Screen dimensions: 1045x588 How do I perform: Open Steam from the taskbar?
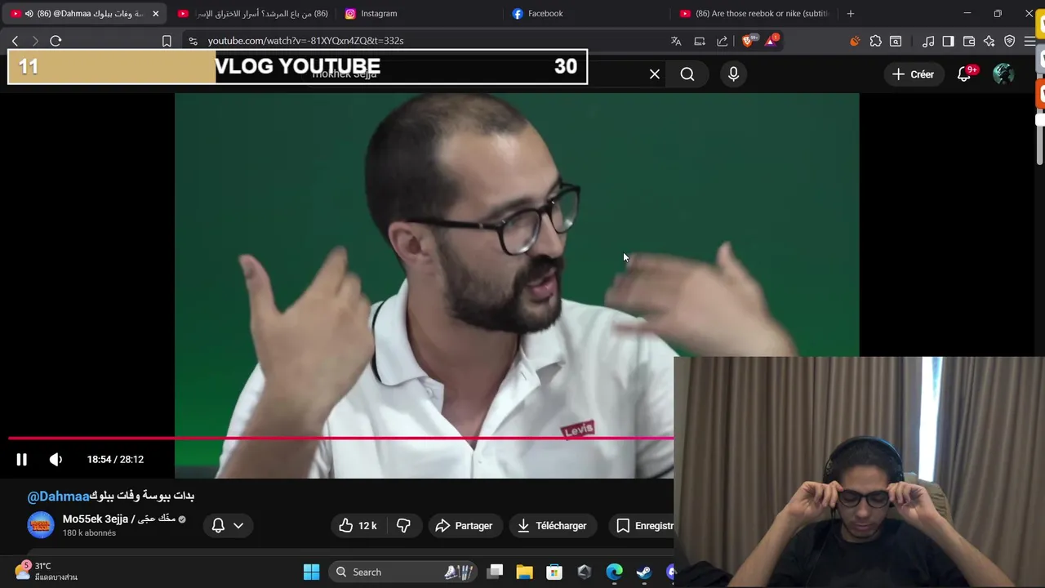[644, 572]
